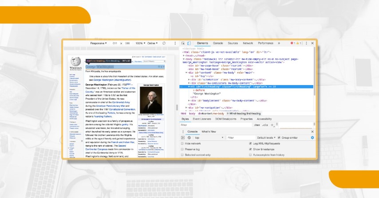Open the DOM Breakpoints tab
Image resolution: width=379 pixels, height=198 pixels.
pyautogui.click(x=226, y=119)
